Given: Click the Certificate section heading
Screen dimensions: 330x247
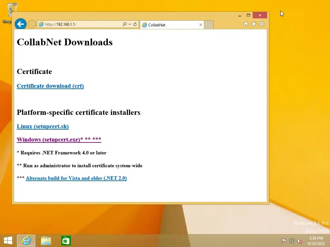Looking at the screenshot, I should click(34, 71).
